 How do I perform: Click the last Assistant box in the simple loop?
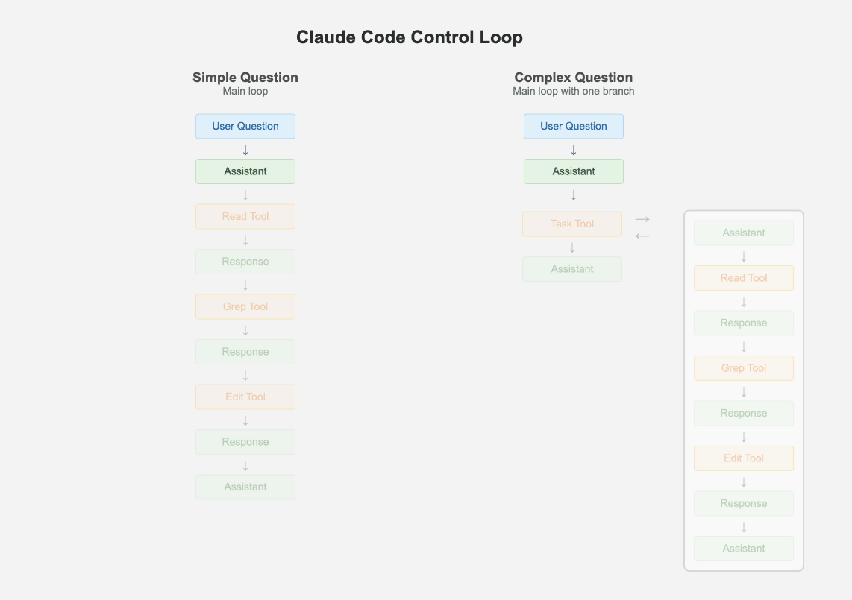click(x=245, y=487)
